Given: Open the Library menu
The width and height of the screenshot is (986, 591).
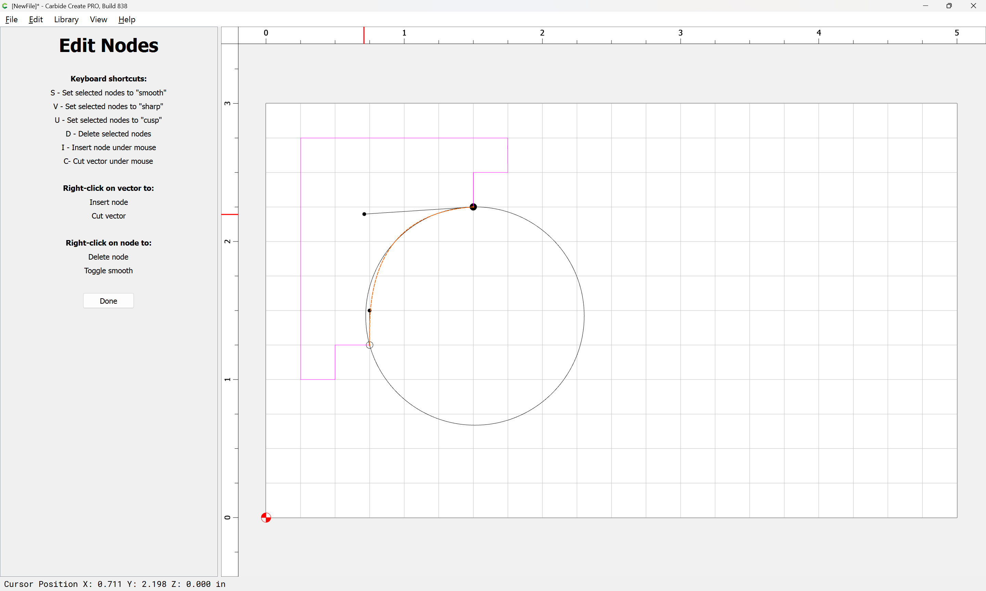Looking at the screenshot, I should (66, 19).
